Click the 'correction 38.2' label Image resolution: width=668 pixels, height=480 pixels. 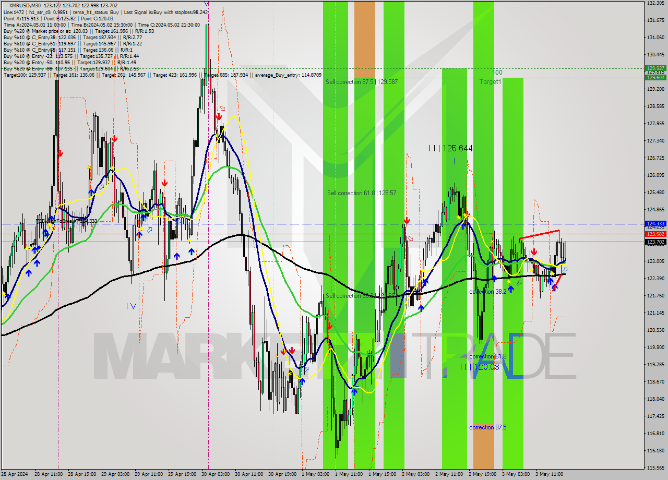[x=488, y=292]
